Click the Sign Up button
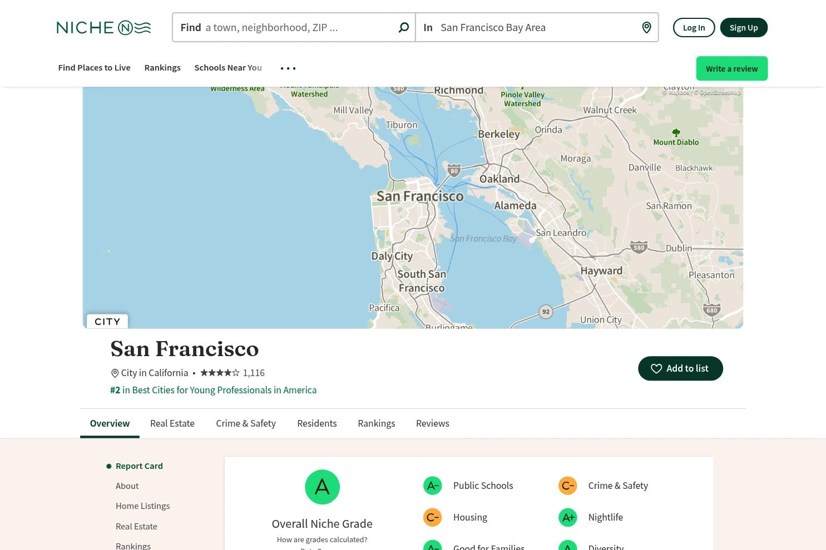This screenshot has height=550, width=826. (744, 27)
